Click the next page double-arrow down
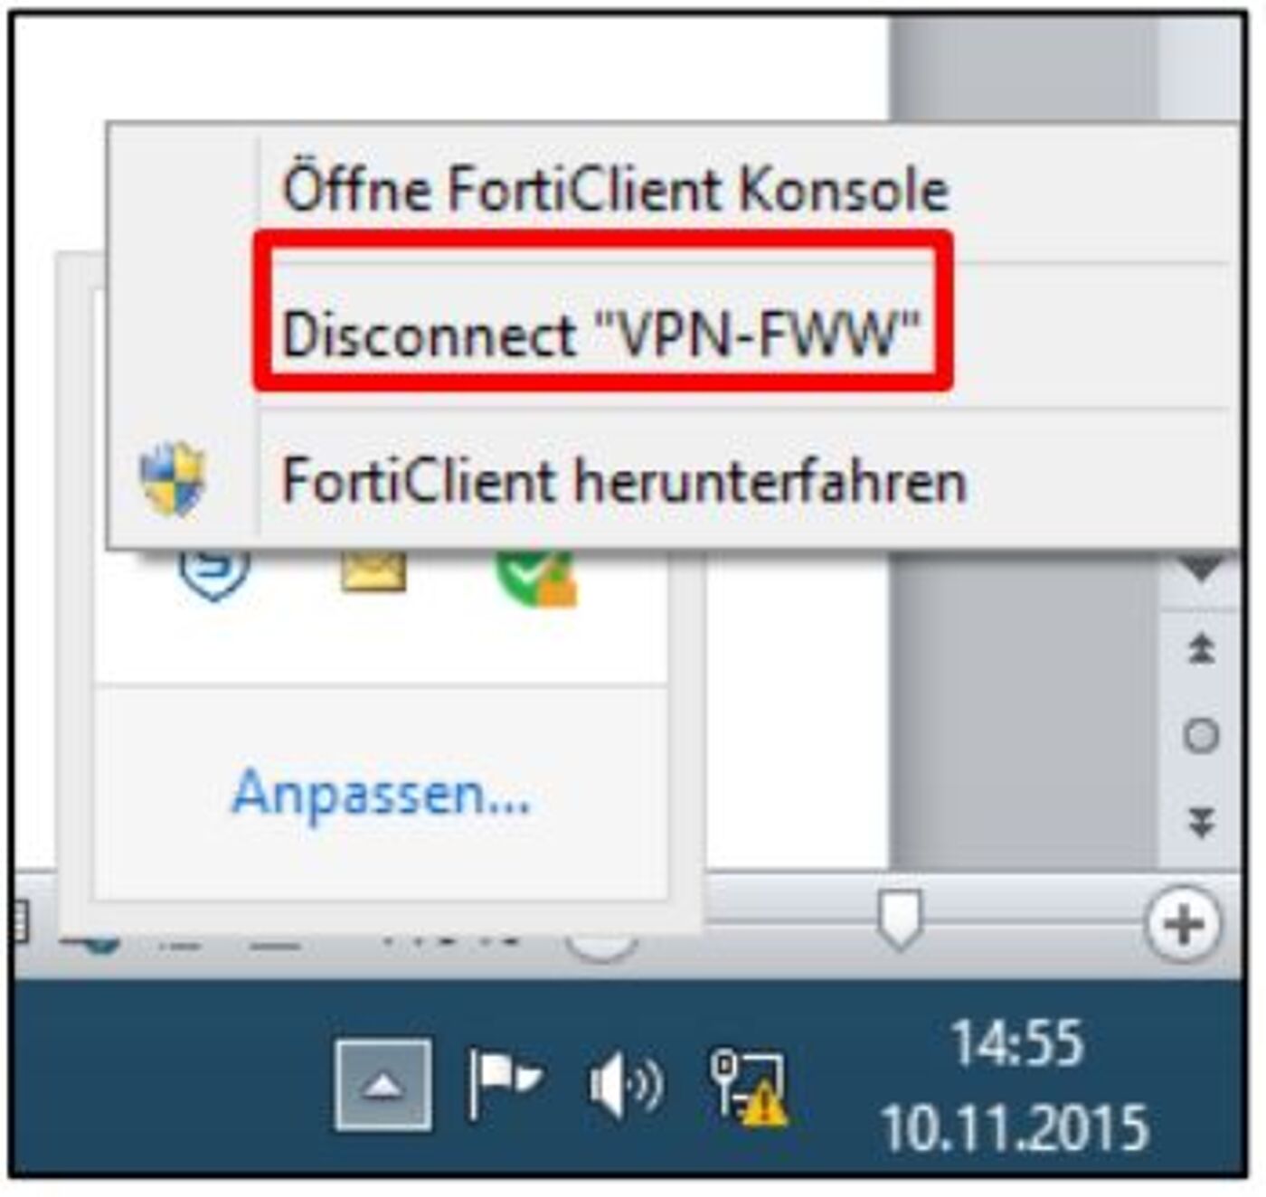The width and height of the screenshot is (1266, 1197). click(x=1201, y=822)
